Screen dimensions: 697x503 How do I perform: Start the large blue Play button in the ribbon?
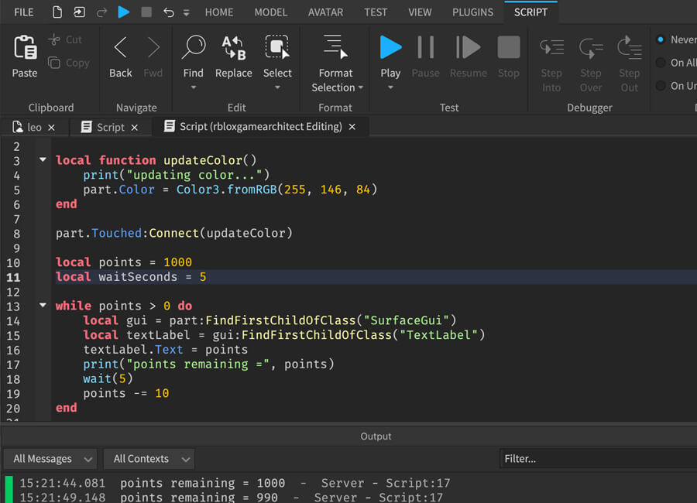(x=390, y=47)
